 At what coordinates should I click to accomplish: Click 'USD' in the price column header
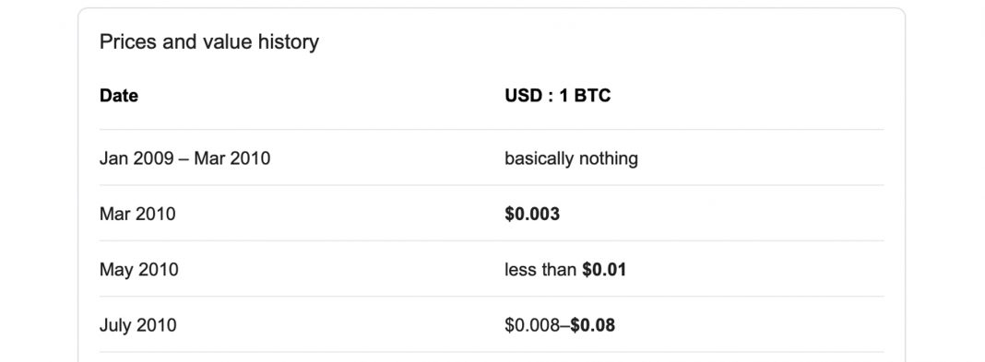(x=523, y=96)
